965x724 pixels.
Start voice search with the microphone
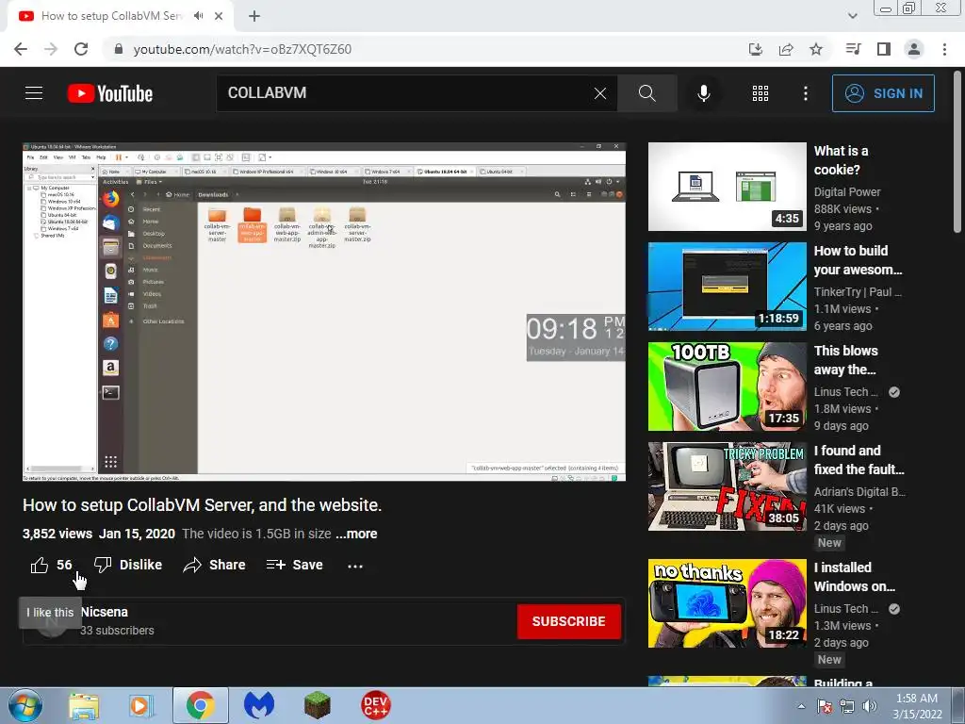click(x=703, y=93)
